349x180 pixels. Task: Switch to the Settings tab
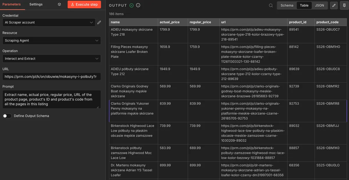36,4
